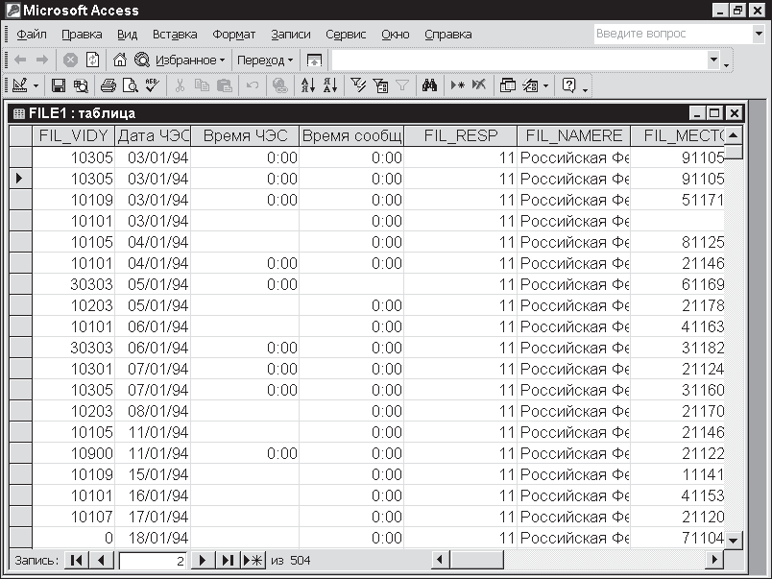This screenshot has width=772, height=579.
Task: Run spelling check from toolbar
Action: (152, 85)
